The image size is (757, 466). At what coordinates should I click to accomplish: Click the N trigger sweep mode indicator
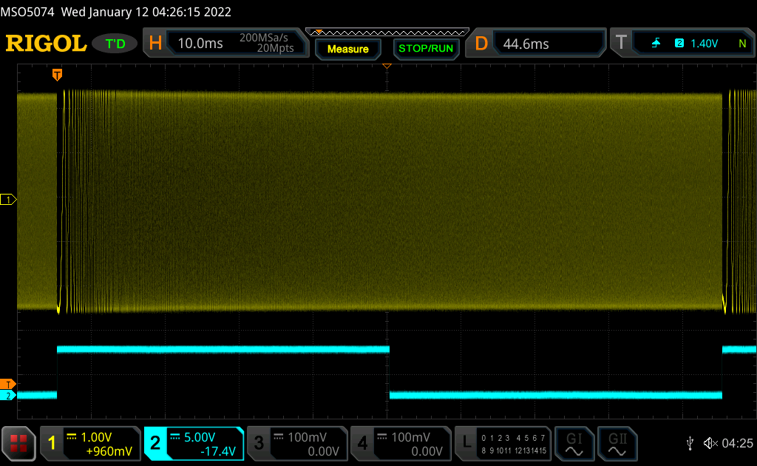click(742, 44)
